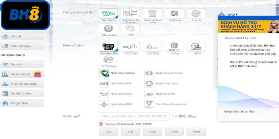Click the Chú ý notice heading

point(233,15)
